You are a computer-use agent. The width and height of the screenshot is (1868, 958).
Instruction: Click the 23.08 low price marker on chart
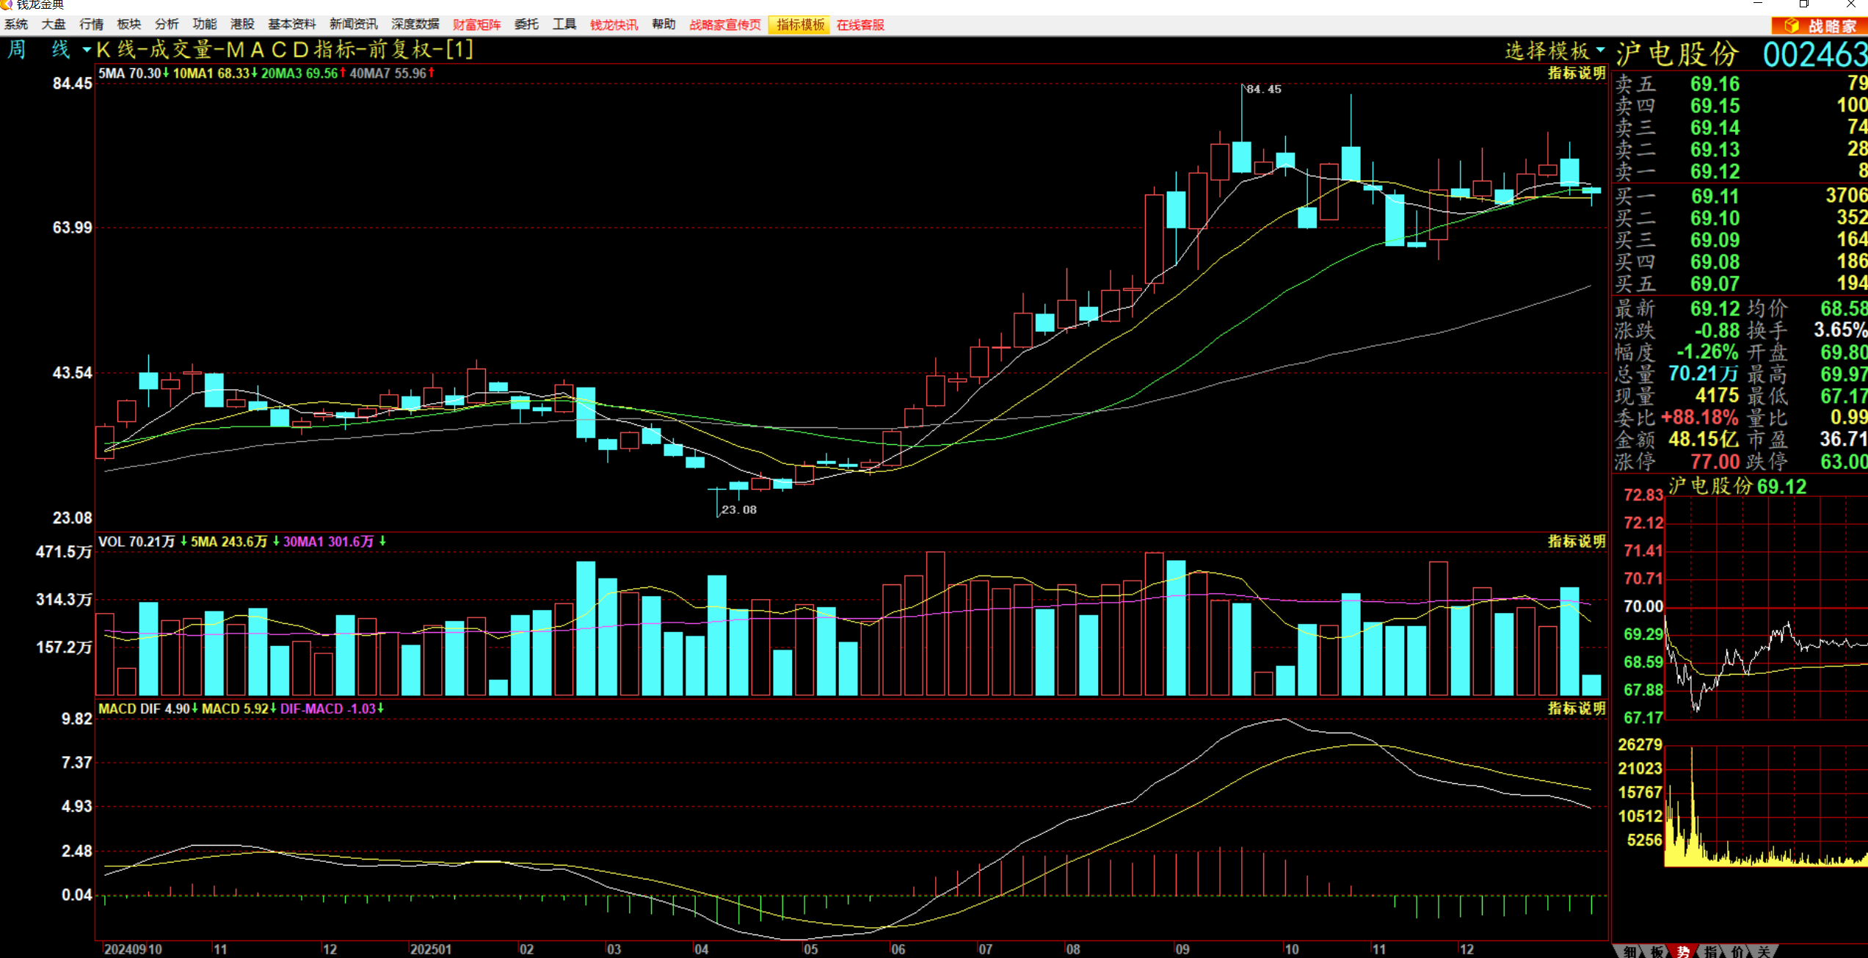pos(738,509)
